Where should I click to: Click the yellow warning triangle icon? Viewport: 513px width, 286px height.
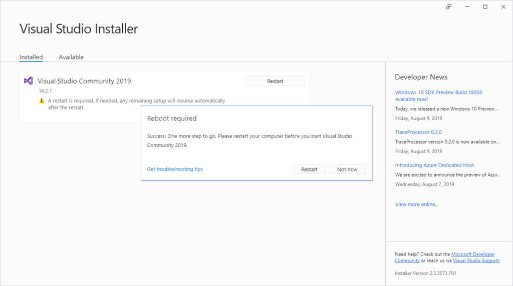[x=42, y=101]
